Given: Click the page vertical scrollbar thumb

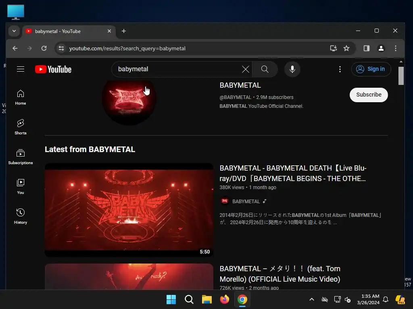Looking at the screenshot, I should [401, 76].
